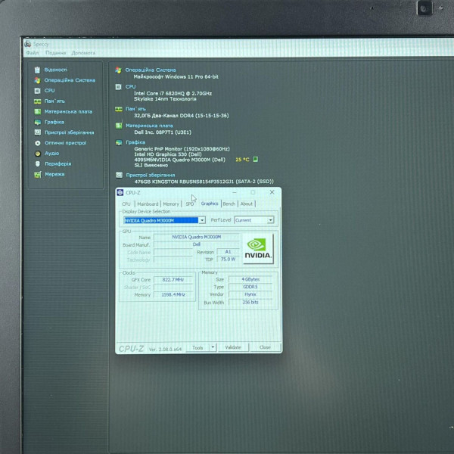Image resolution: width=454 pixels, height=454 pixels.
Task: Click the Memory clock value 1598.4 MHz
Action: [x=173, y=295]
